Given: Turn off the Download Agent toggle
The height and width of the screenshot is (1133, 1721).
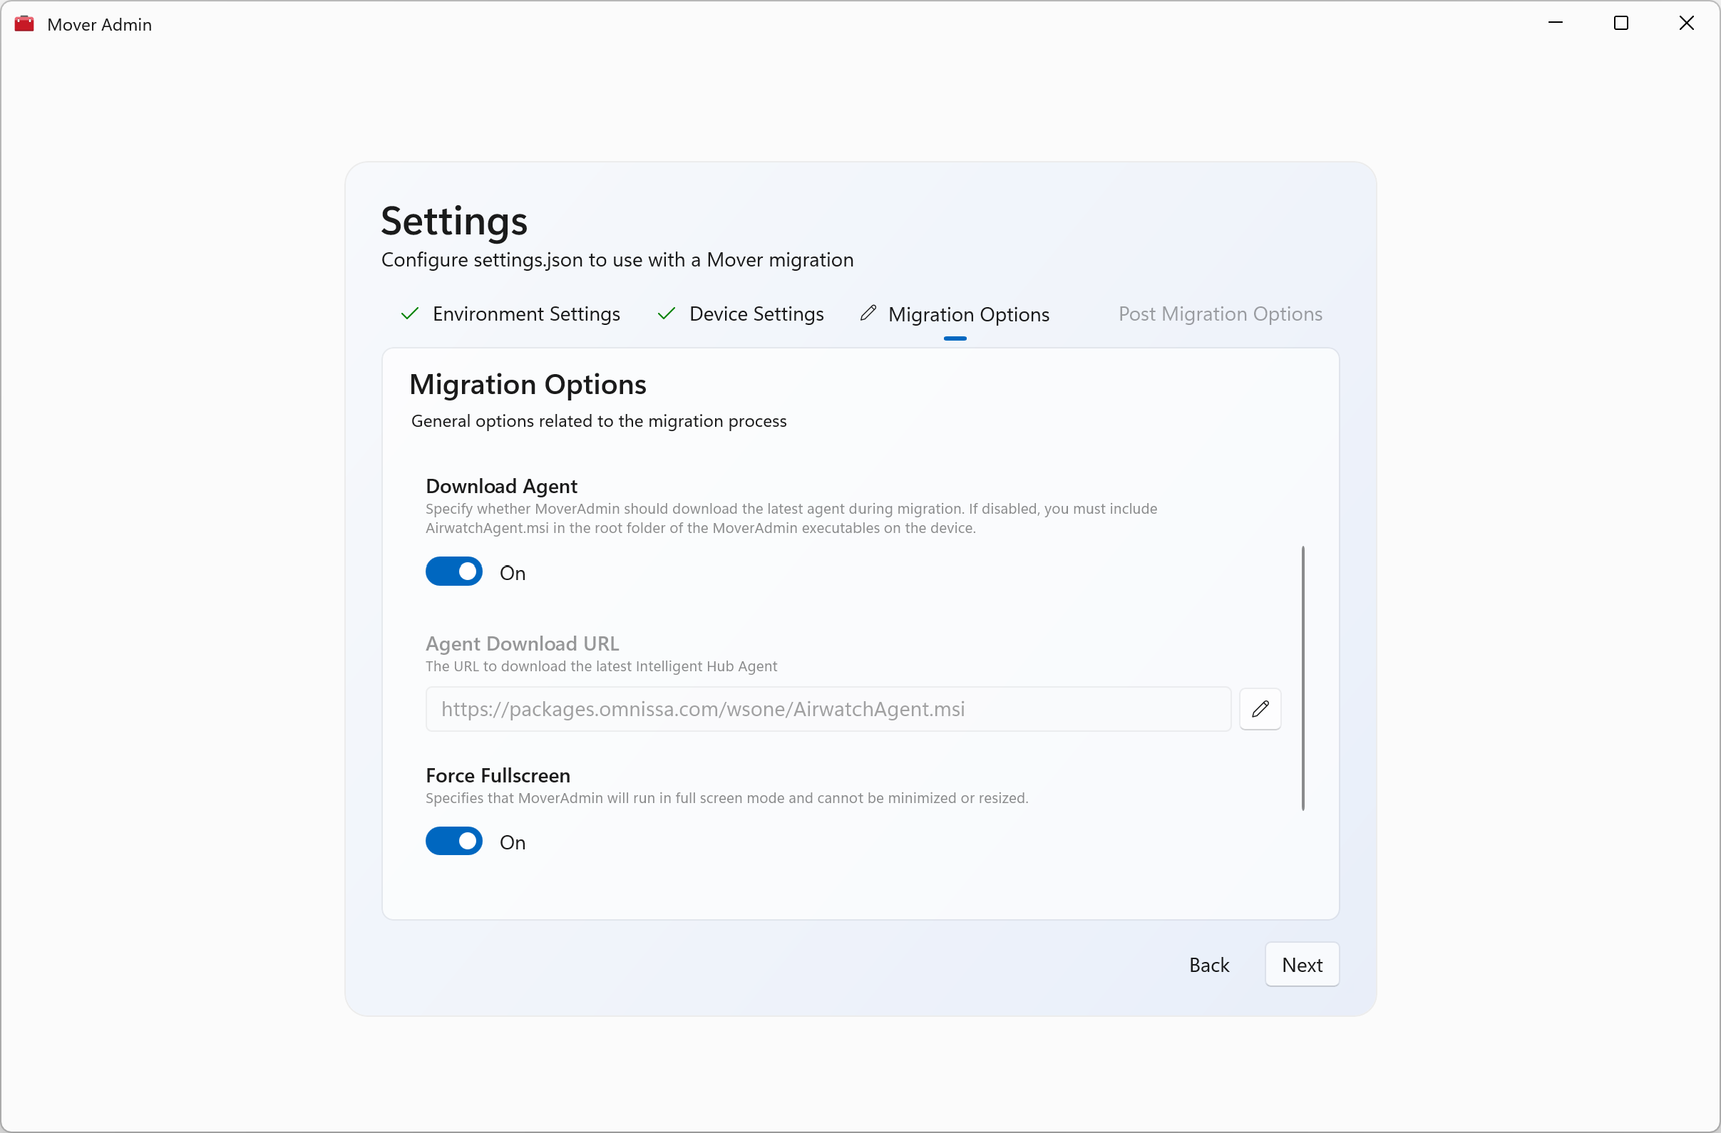Looking at the screenshot, I should click(x=454, y=571).
